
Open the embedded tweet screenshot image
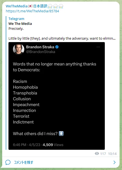click(x=56, y=96)
